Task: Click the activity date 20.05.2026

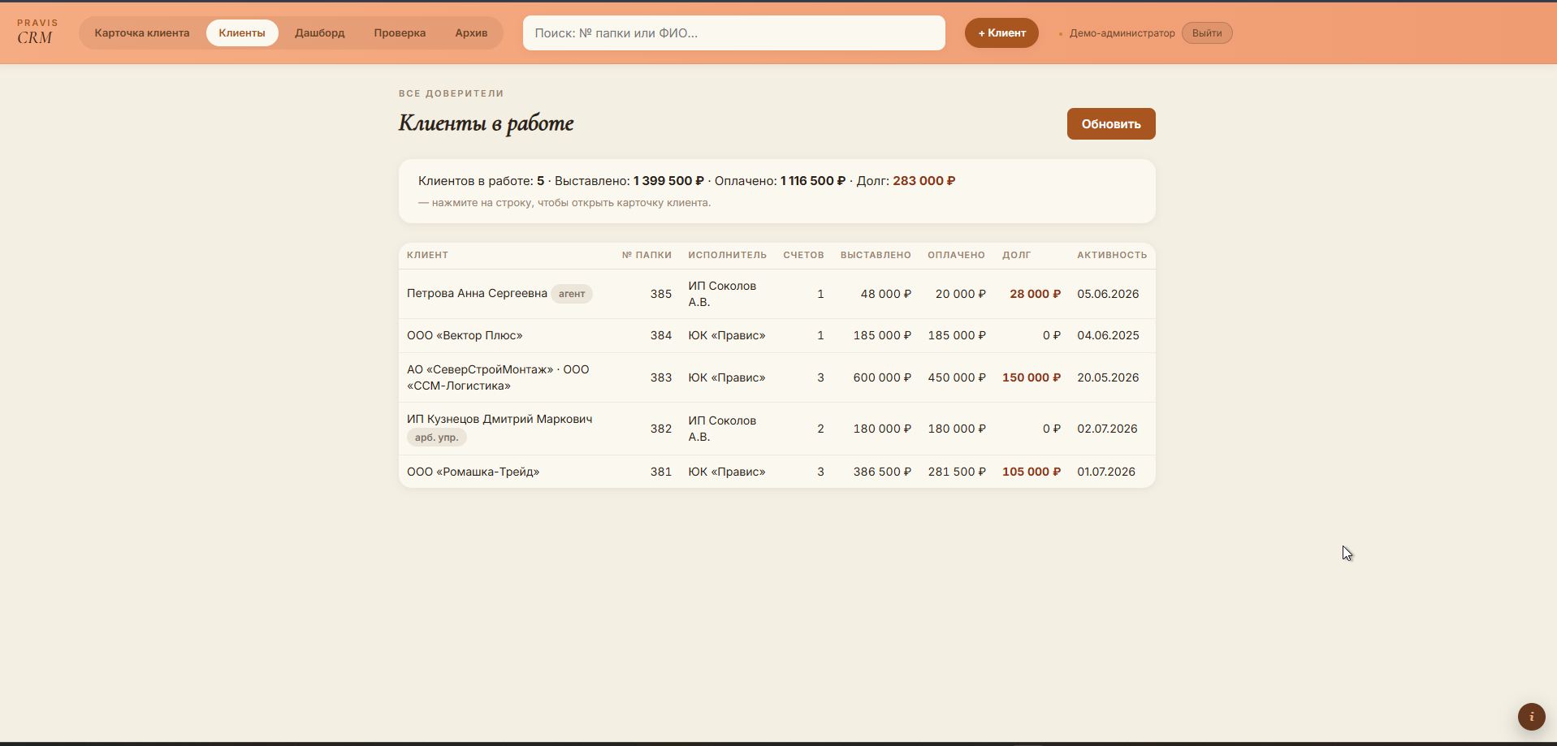Action: (1108, 377)
